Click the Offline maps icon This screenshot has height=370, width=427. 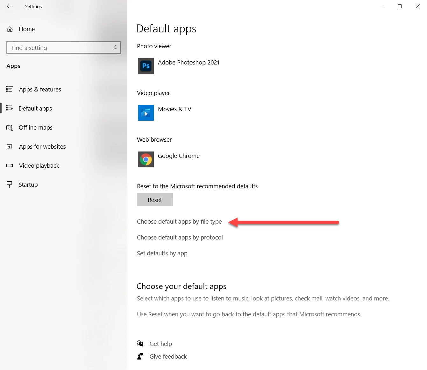point(10,127)
